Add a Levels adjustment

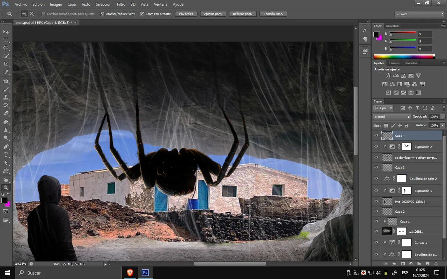[396, 76]
